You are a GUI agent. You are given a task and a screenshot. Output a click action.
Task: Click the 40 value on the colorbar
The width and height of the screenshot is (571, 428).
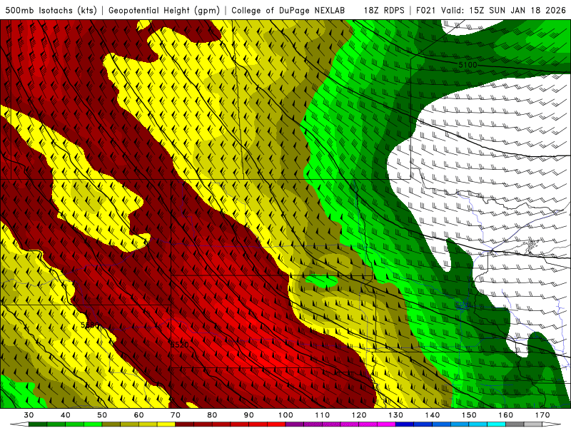tap(66, 415)
